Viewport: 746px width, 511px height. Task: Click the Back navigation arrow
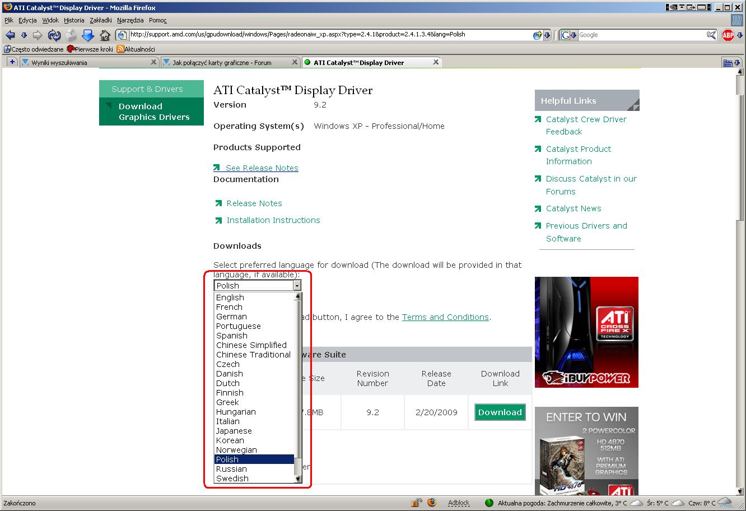(x=10, y=35)
